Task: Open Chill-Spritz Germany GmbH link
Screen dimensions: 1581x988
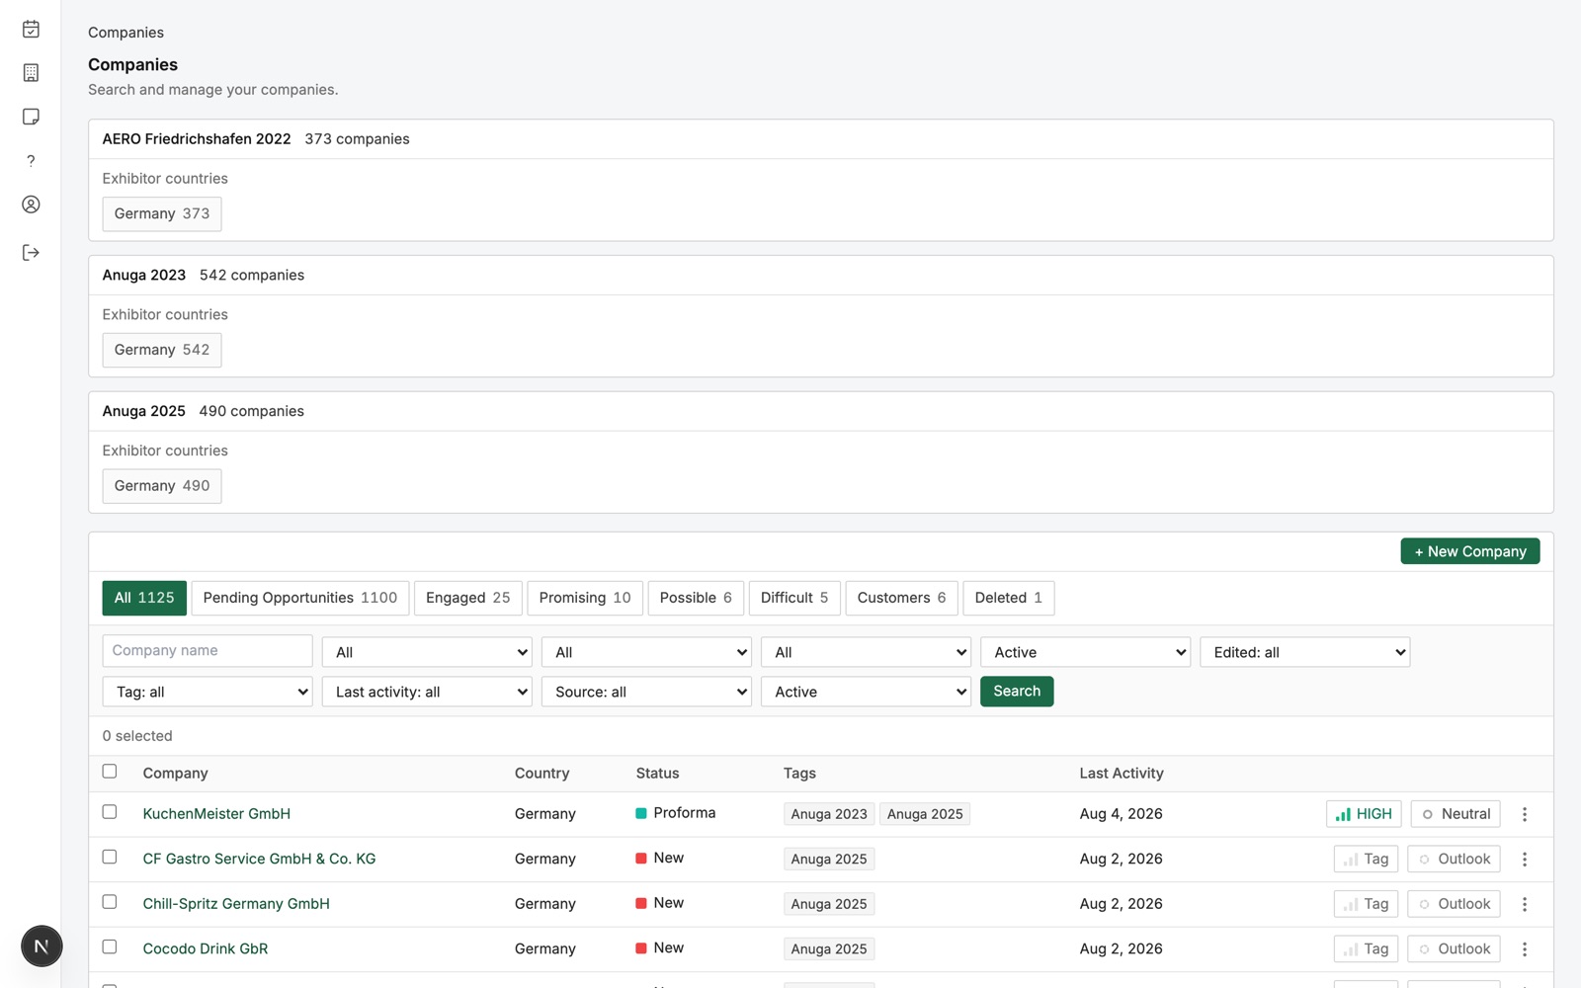Action: pos(236,904)
